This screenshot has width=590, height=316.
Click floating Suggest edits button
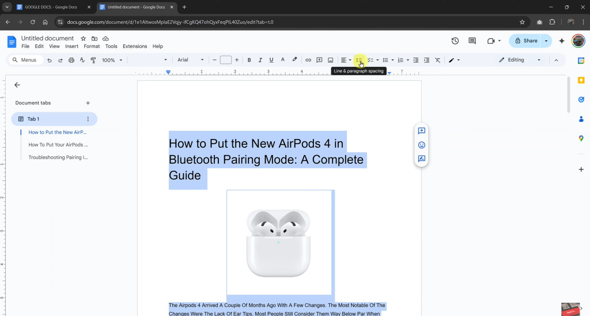click(x=421, y=159)
